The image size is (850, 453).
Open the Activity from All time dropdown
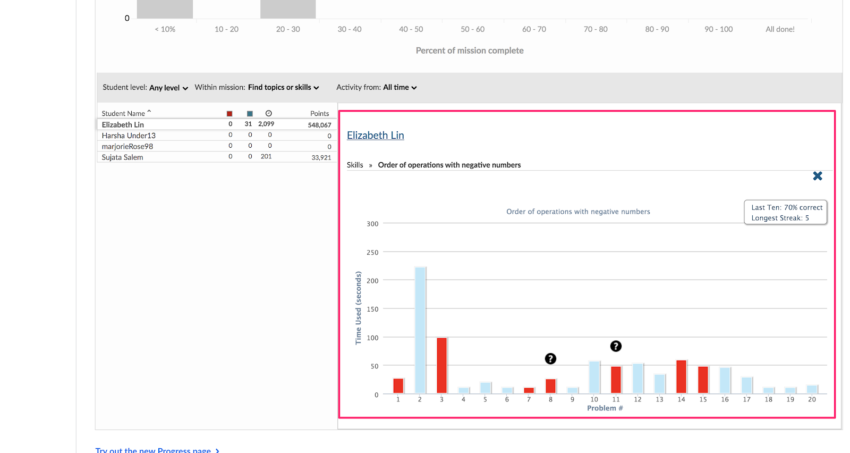[x=399, y=88]
